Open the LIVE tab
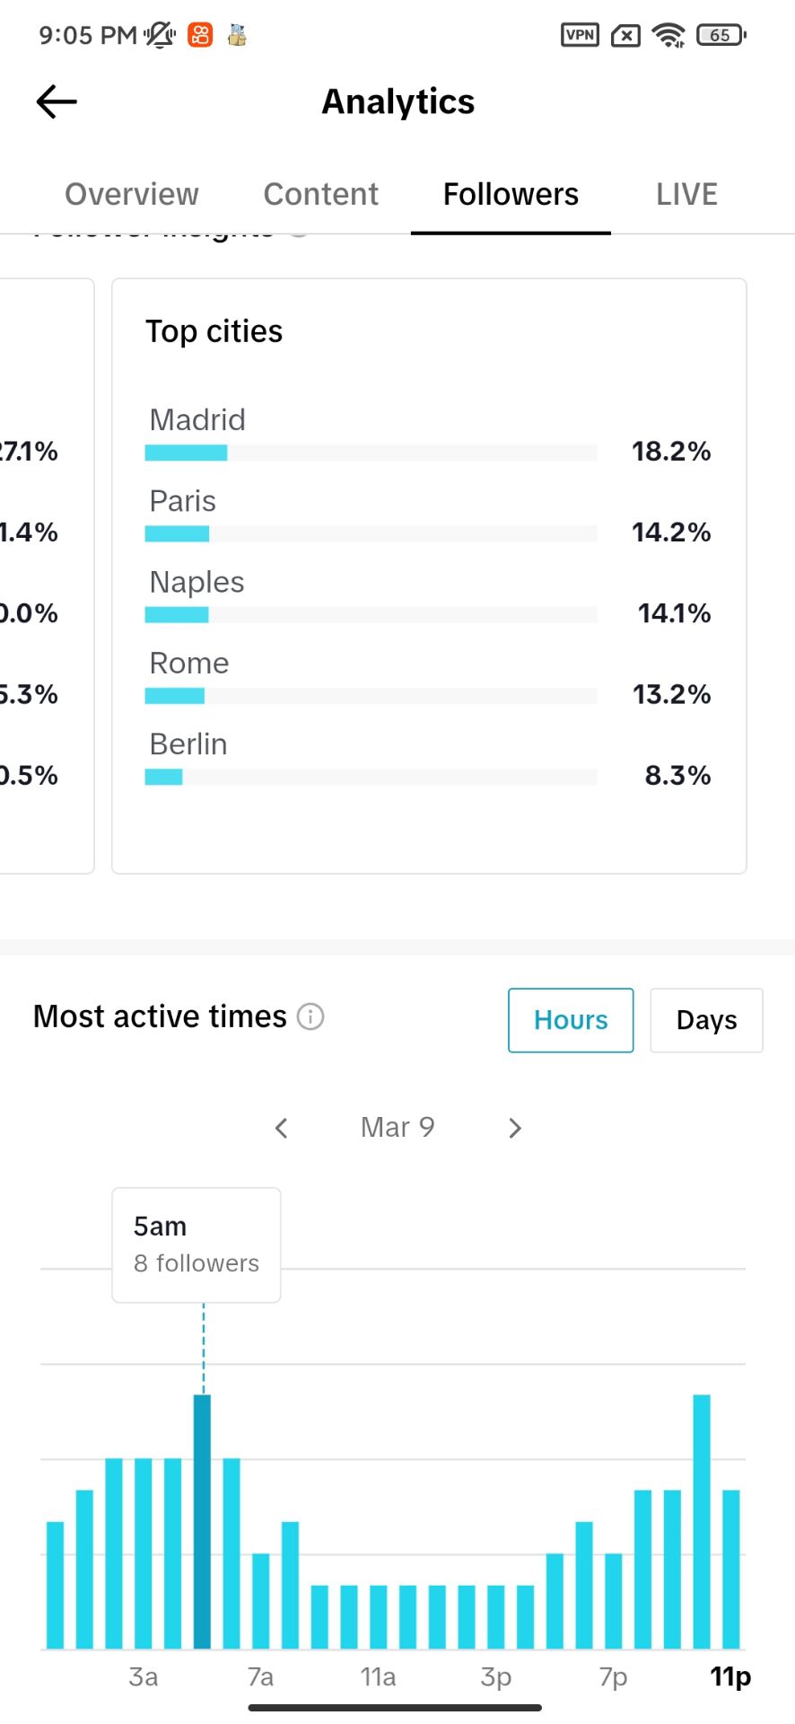The height and width of the screenshot is (1724, 795). [686, 194]
